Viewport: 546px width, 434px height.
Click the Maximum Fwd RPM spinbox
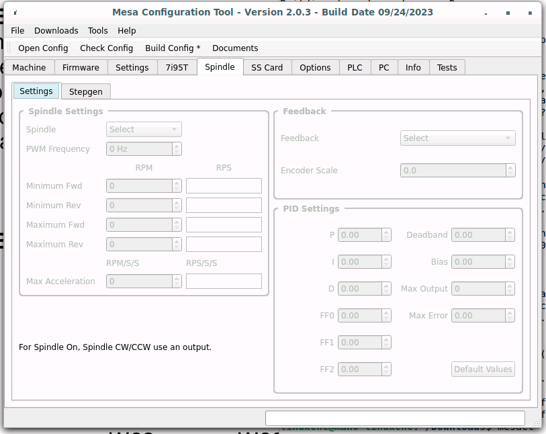coord(144,225)
